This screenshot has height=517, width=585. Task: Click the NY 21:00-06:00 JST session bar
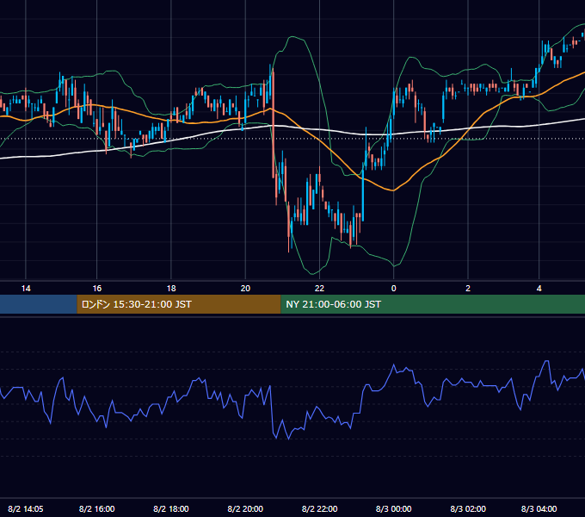pos(433,304)
